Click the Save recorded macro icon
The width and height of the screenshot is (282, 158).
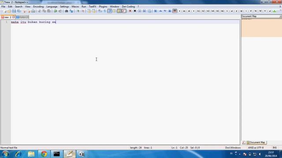149,11
